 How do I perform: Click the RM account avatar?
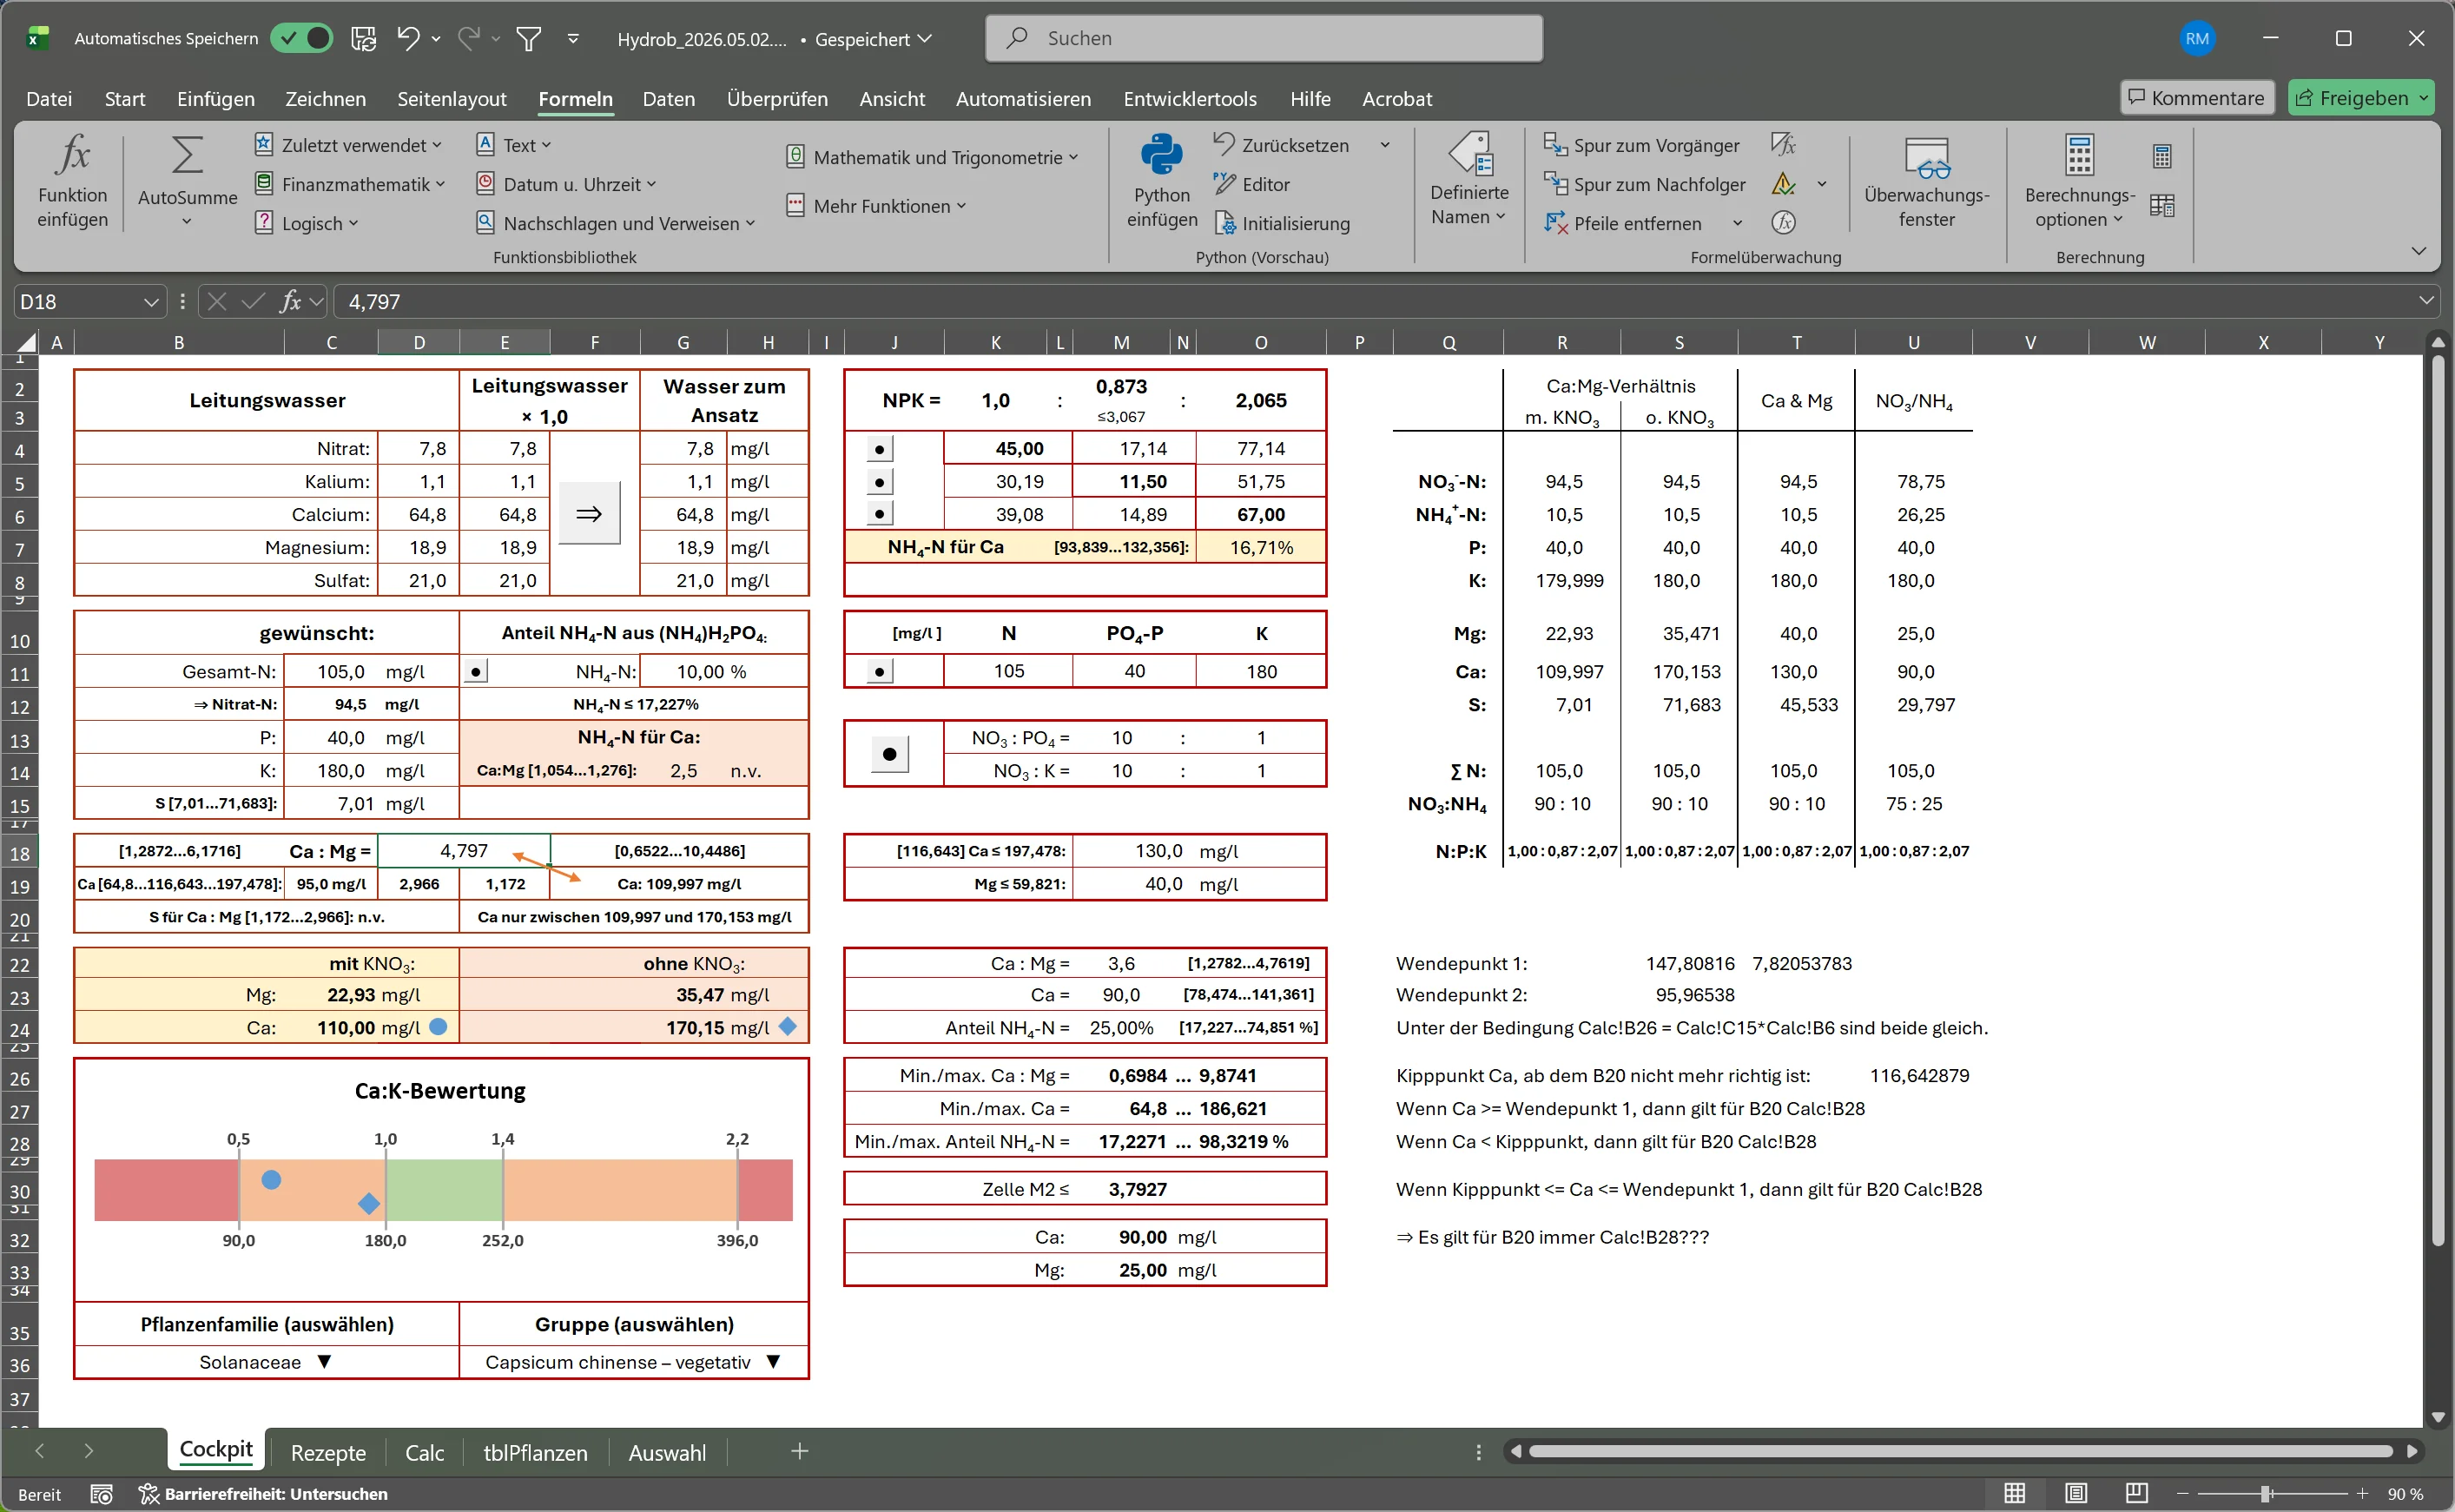click(2197, 38)
